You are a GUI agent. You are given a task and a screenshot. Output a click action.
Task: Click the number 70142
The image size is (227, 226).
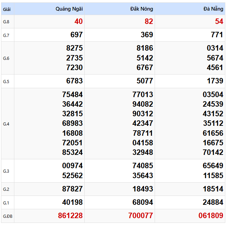point(213,152)
